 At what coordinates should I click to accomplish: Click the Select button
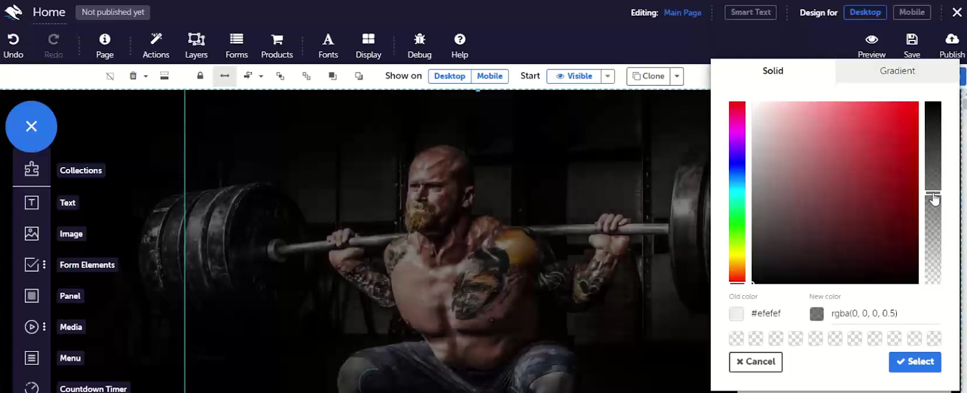tap(914, 362)
